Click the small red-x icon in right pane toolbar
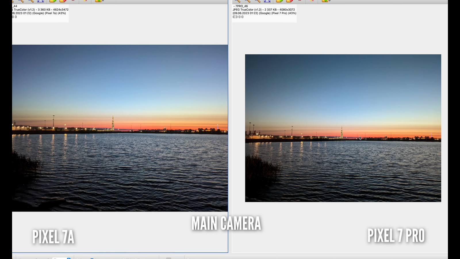The height and width of the screenshot is (259, 460). click(312, 1)
